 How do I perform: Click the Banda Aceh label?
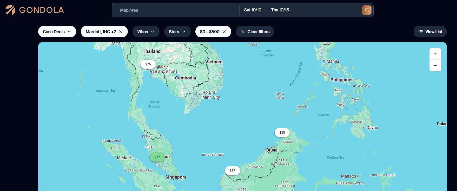(x=113, y=141)
